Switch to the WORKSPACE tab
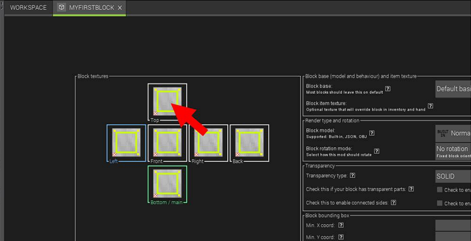Viewport: 471px width, 241px height. point(28,8)
